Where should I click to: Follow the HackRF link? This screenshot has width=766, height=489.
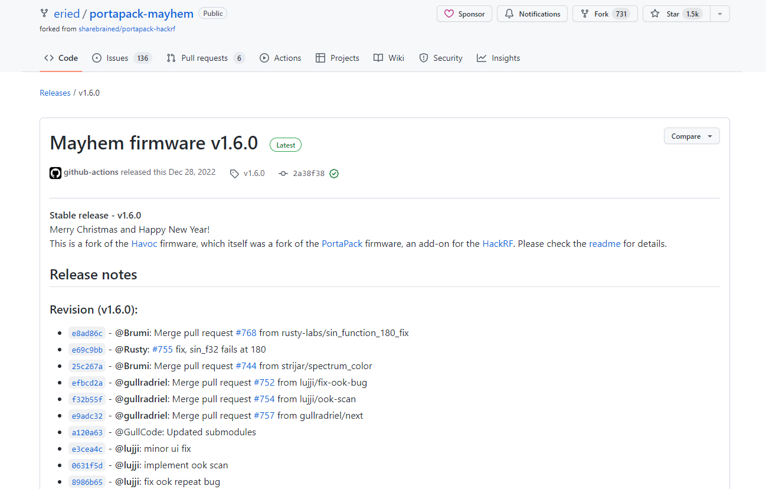pos(497,243)
